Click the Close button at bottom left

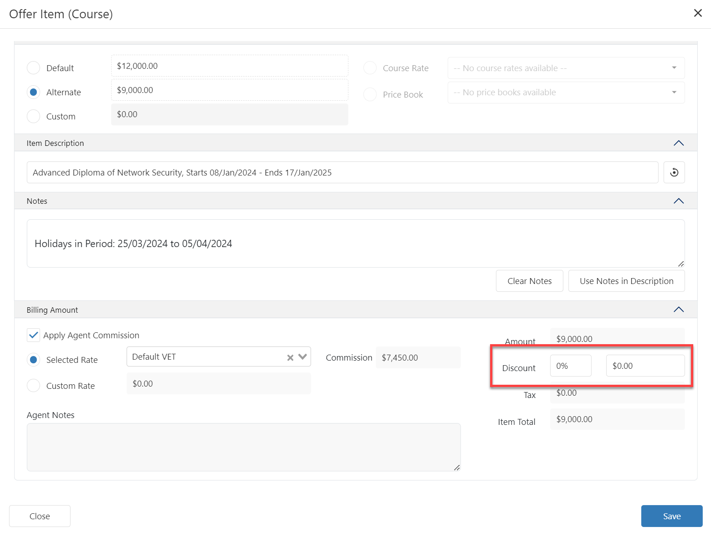pyautogui.click(x=40, y=516)
